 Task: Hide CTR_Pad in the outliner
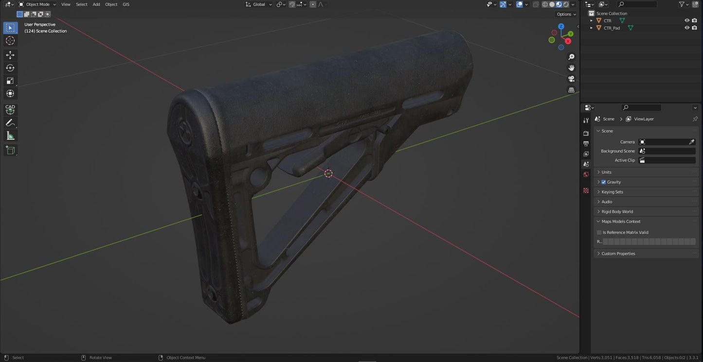(x=687, y=28)
